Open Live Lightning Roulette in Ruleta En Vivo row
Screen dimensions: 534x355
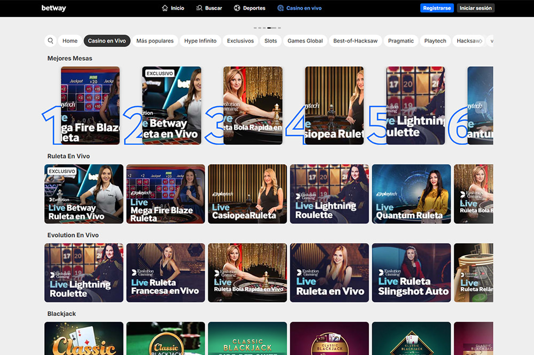click(329, 194)
